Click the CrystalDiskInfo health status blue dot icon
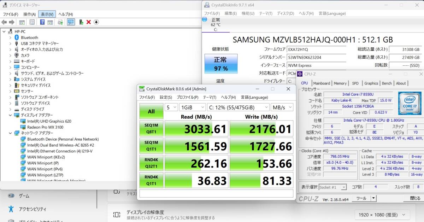Viewport: 424px width, 222px height. (x=204, y=19)
